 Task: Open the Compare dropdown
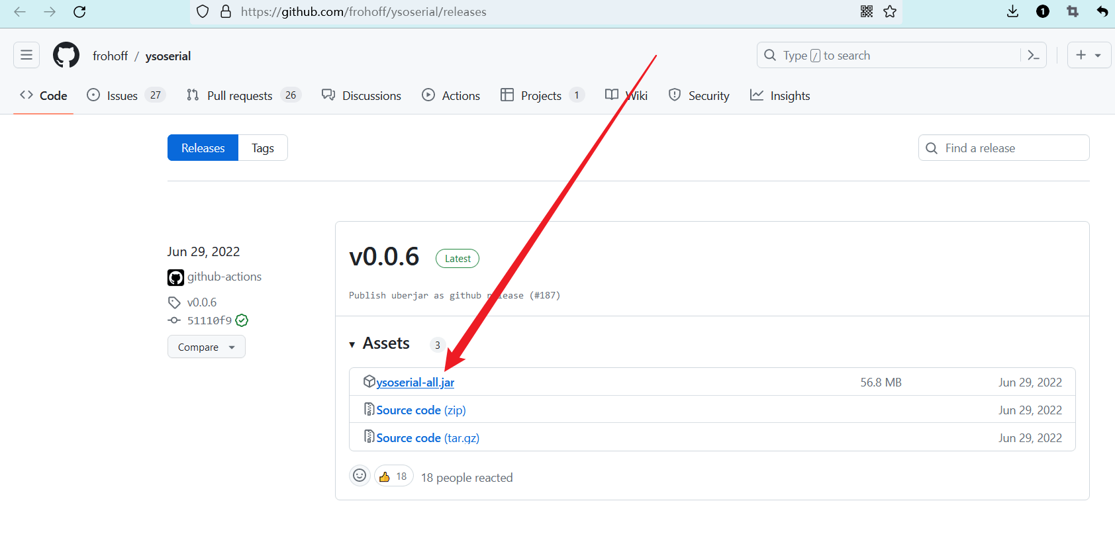[x=207, y=347]
